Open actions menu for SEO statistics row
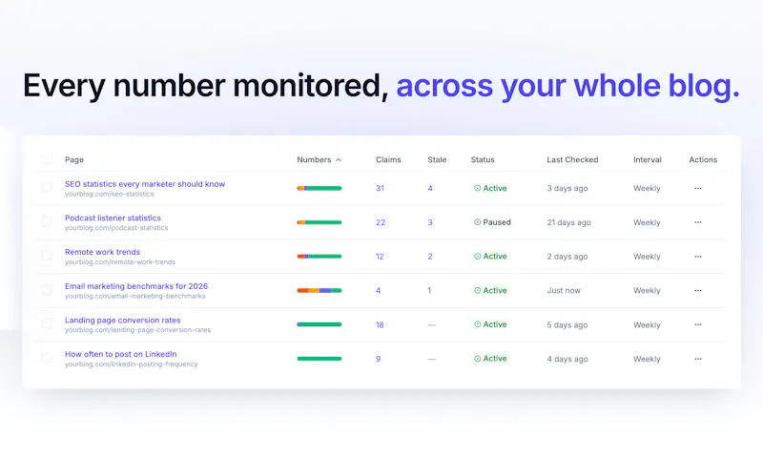This screenshot has width=763, height=457. (698, 188)
